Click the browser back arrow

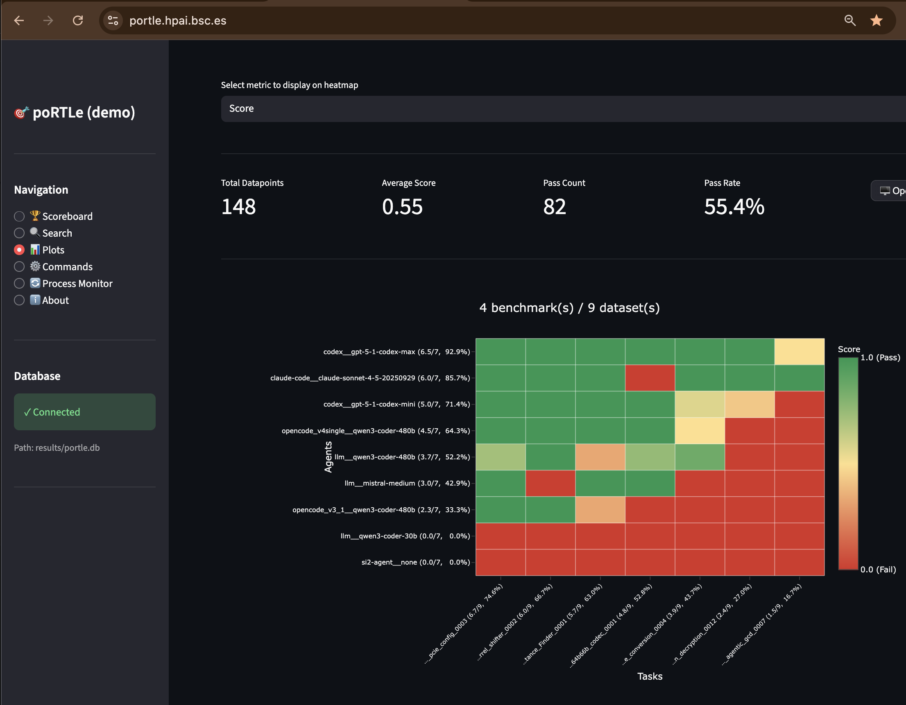19,20
